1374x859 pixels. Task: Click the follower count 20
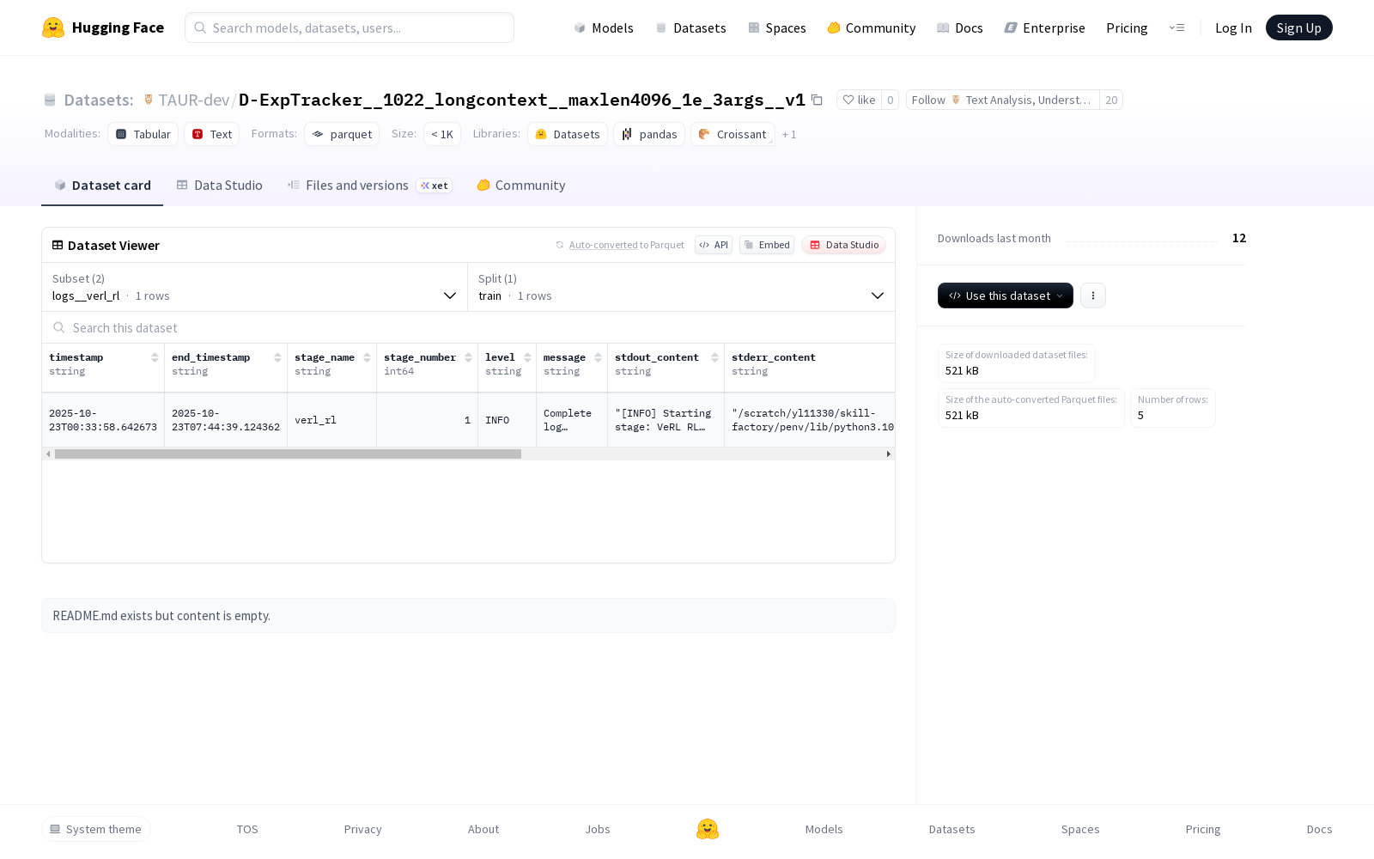click(1111, 100)
